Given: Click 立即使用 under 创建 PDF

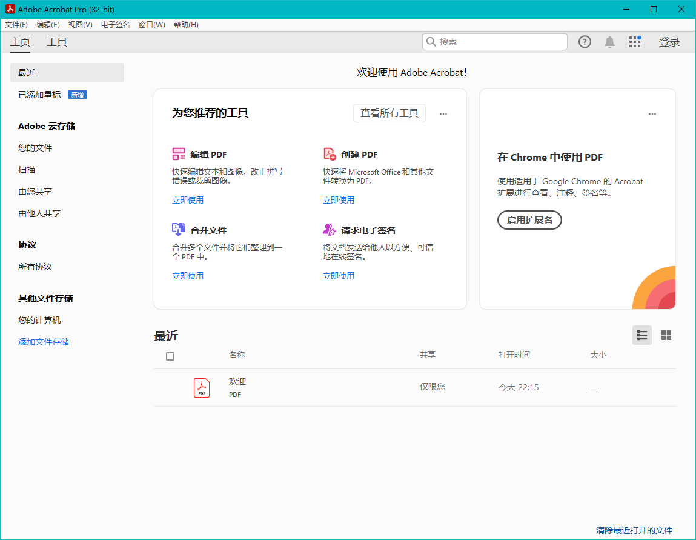Looking at the screenshot, I should (339, 200).
